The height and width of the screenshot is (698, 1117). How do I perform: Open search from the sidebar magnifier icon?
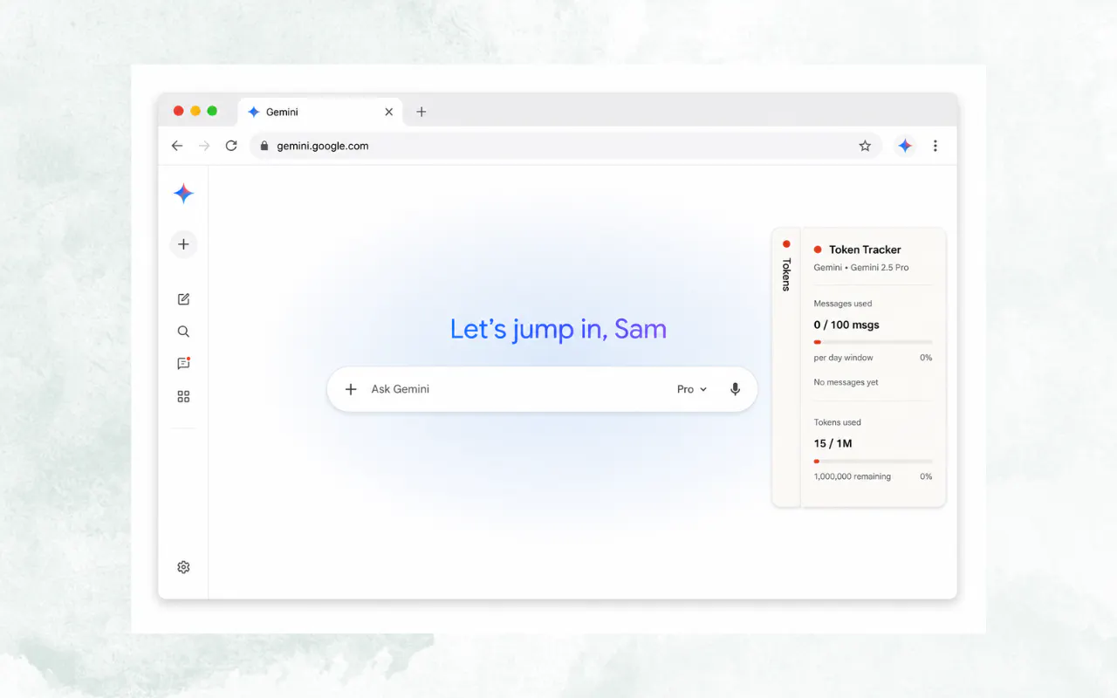(183, 332)
